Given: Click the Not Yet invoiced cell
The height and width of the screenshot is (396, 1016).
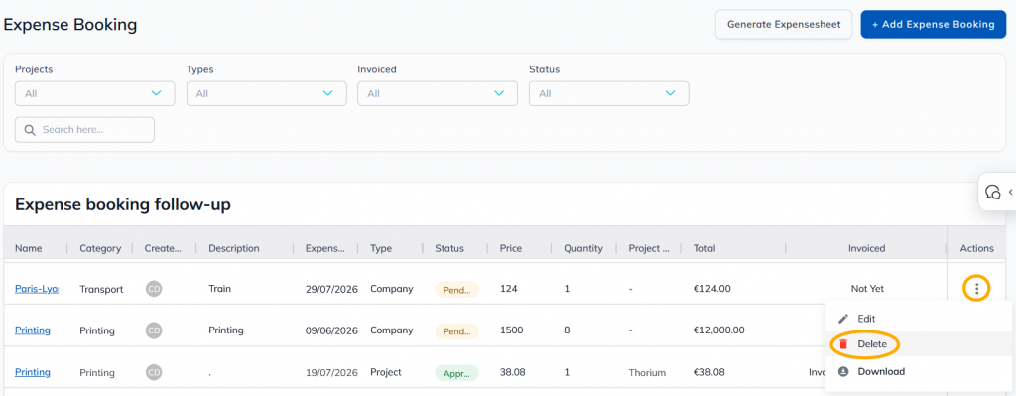Looking at the screenshot, I should click(867, 289).
